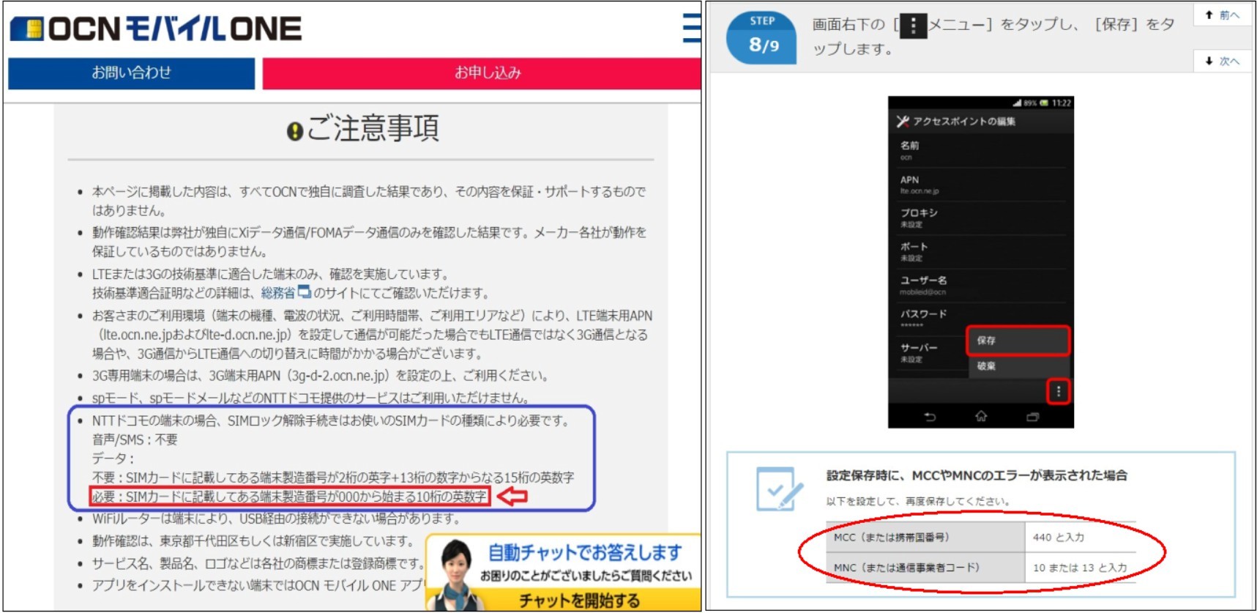Click the OCN モバイル ONE logo
The image size is (1257, 613).
click(x=155, y=29)
